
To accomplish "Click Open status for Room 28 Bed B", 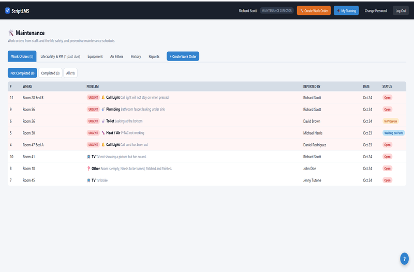I will [387, 97].
